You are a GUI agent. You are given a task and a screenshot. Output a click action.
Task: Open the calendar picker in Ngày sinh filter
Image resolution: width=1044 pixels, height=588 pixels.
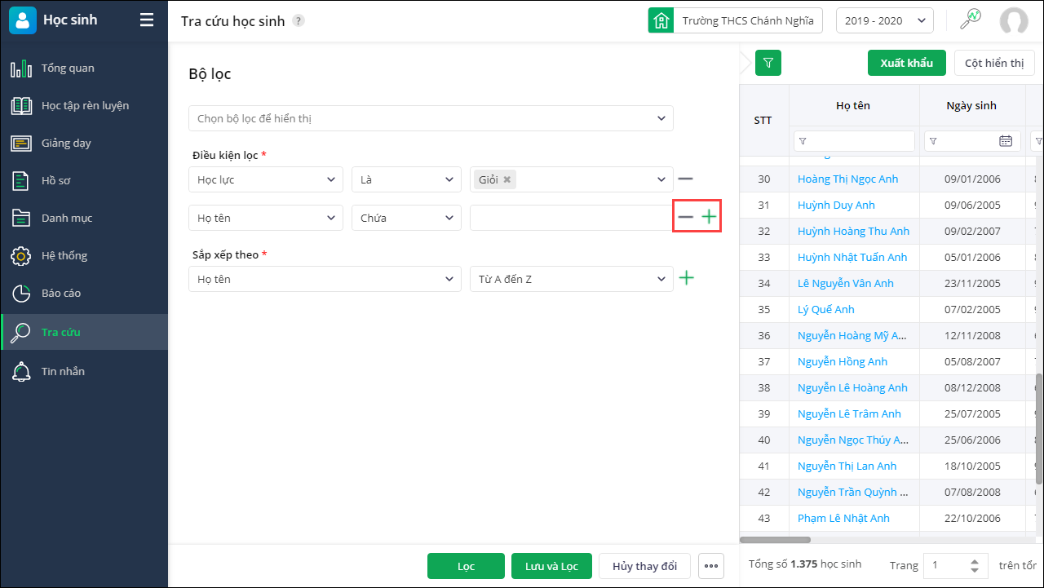1006,141
